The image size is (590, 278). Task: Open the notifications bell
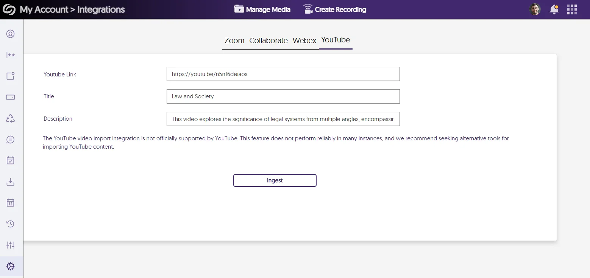pyautogui.click(x=554, y=9)
